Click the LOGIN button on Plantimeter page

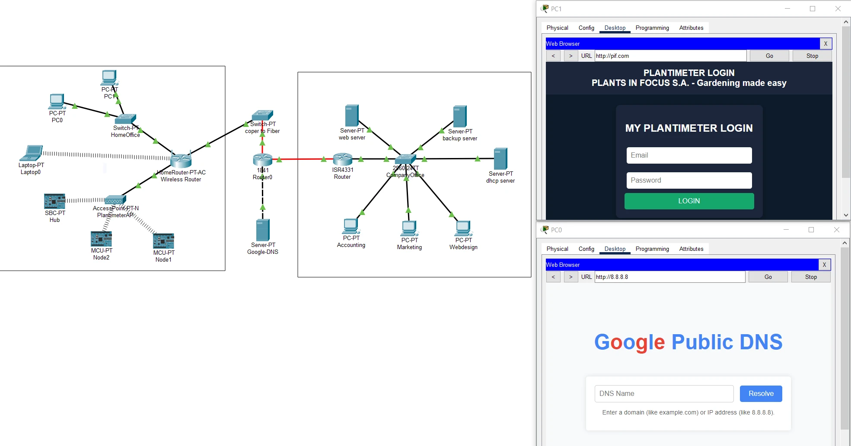(688, 201)
